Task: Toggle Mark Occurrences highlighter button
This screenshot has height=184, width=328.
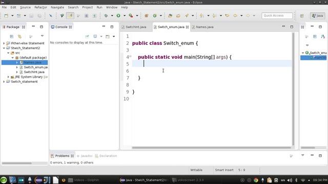Action: 70,16
